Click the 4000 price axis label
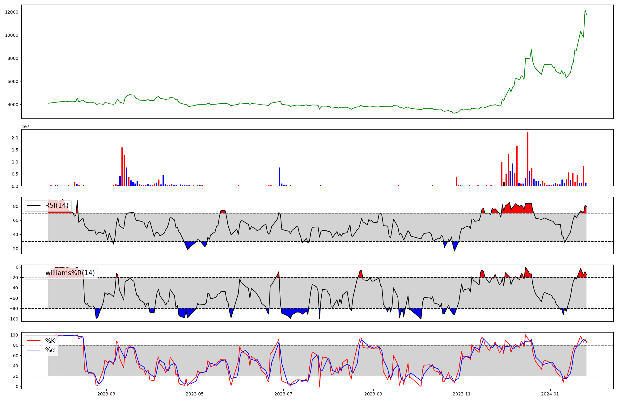The width and height of the screenshot is (618, 401). click(13, 105)
